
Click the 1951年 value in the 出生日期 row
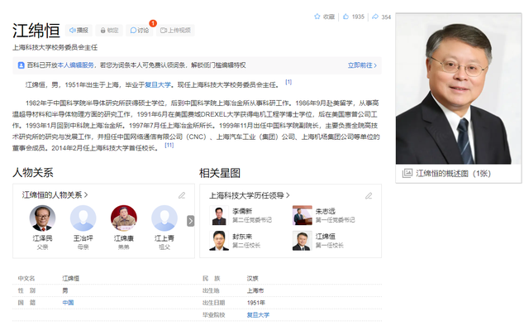pos(256,303)
